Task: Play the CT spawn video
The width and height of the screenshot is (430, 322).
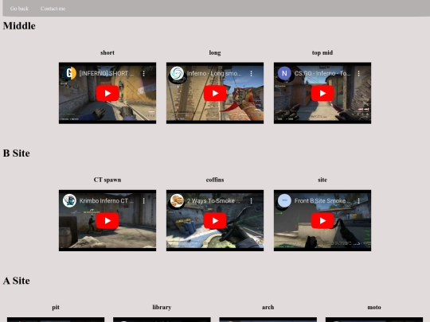Action: (107, 221)
